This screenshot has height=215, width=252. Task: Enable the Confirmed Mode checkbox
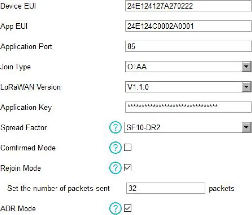point(127,148)
